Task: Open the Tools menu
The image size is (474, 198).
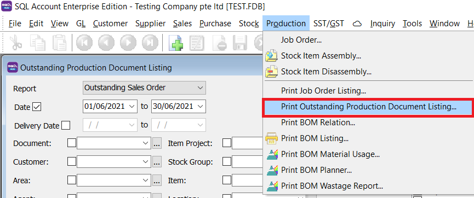Action: pyautogui.click(x=412, y=24)
